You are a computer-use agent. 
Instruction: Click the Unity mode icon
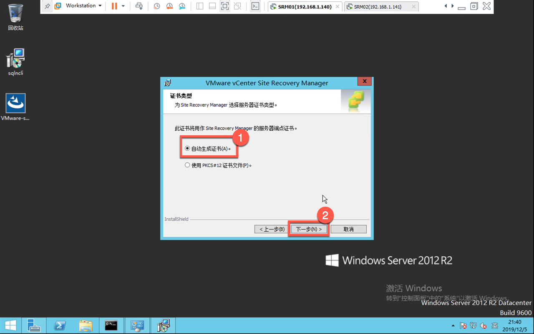[237, 6]
